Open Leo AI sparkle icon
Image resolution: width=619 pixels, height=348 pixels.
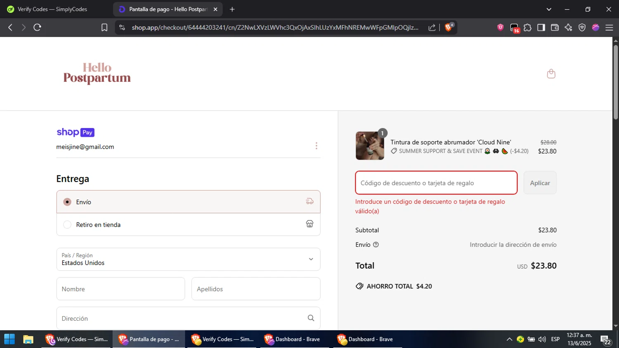[569, 28]
